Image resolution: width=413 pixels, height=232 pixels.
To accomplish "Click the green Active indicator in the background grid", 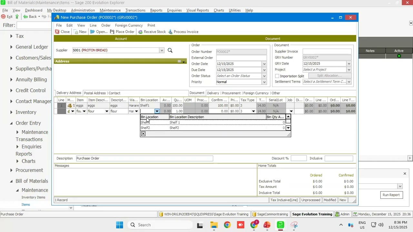I will tap(399, 56).
